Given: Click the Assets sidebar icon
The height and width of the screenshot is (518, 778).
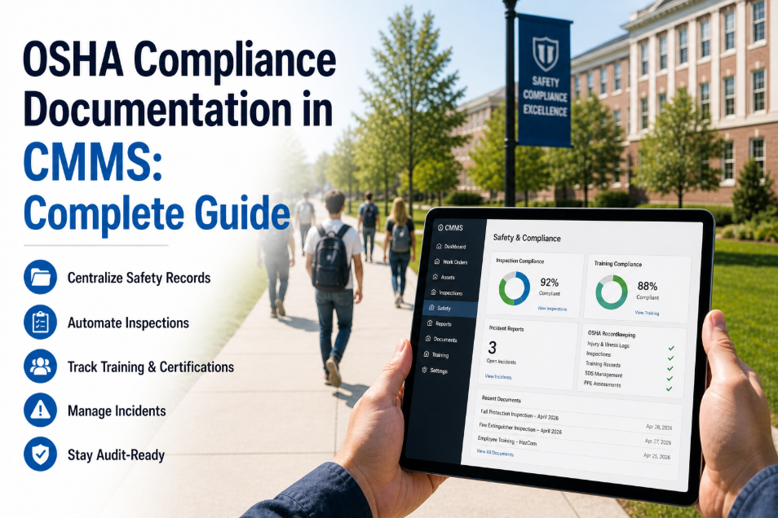Looking at the screenshot, I should click(435, 277).
